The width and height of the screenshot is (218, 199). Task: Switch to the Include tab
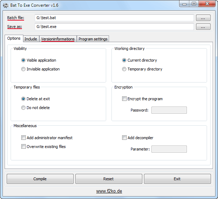(x=31, y=39)
